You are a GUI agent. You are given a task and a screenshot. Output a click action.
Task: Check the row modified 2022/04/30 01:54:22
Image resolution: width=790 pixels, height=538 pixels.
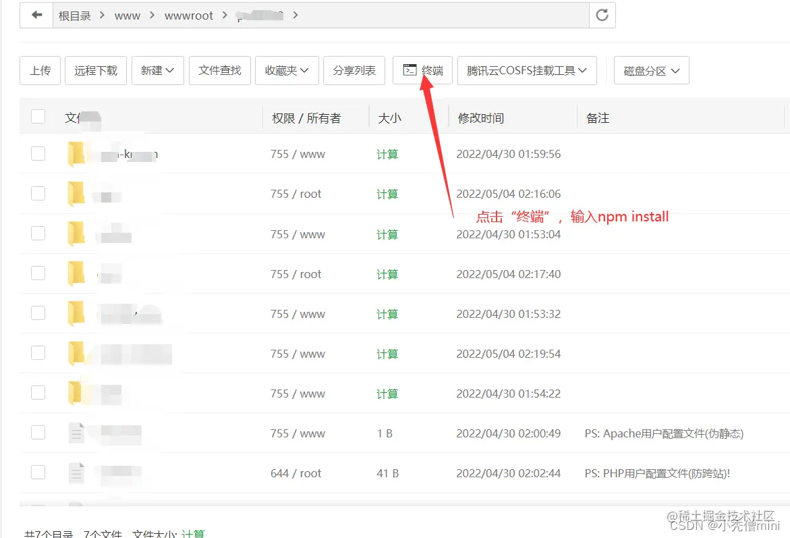coord(38,392)
